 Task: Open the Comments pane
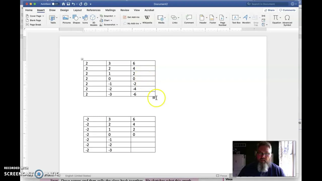coord(287,10)
